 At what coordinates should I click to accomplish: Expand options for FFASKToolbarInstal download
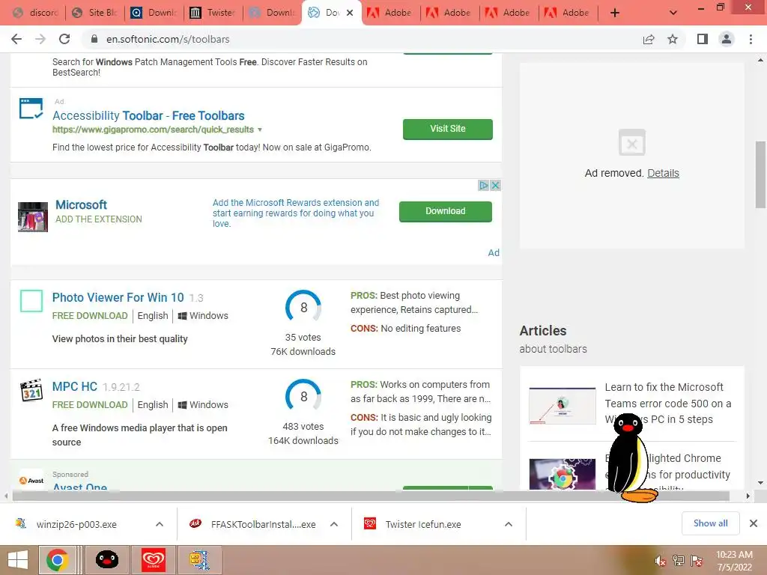[x=334, y=524]
